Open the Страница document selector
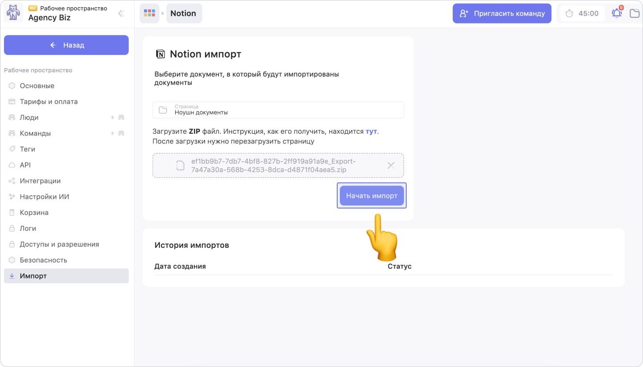Image resolution: width=643 pixels, height=367 pixels. tap(278, 110)
